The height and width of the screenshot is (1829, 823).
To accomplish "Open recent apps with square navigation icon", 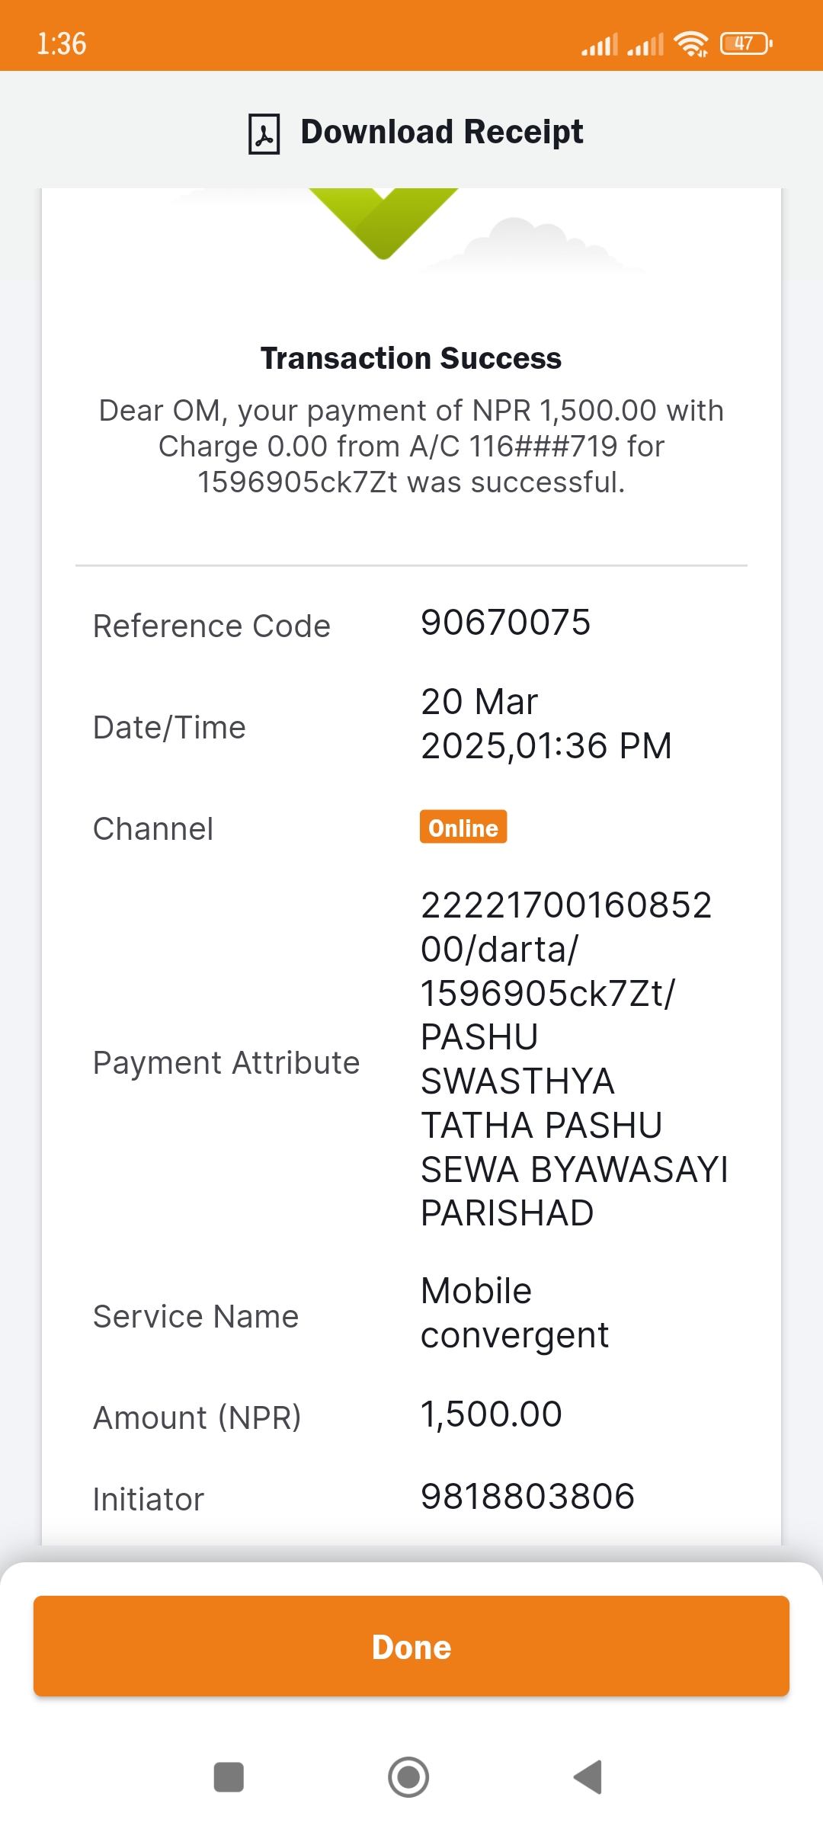I will 229,1777.
